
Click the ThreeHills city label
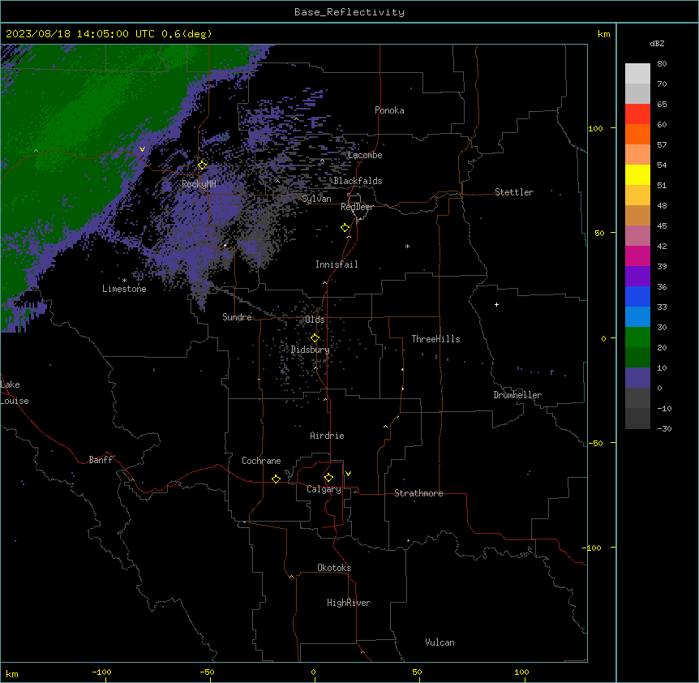[x=435, y=339]
